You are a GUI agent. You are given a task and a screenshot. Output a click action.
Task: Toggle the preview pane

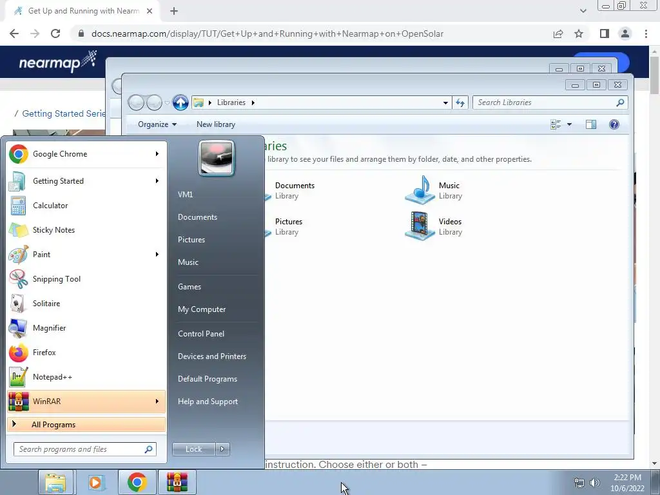coord(591,124)
